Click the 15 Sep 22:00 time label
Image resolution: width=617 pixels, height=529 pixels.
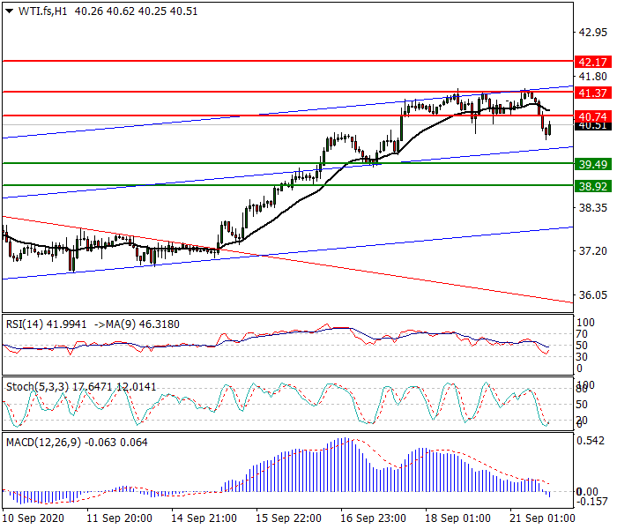(288, 518)
